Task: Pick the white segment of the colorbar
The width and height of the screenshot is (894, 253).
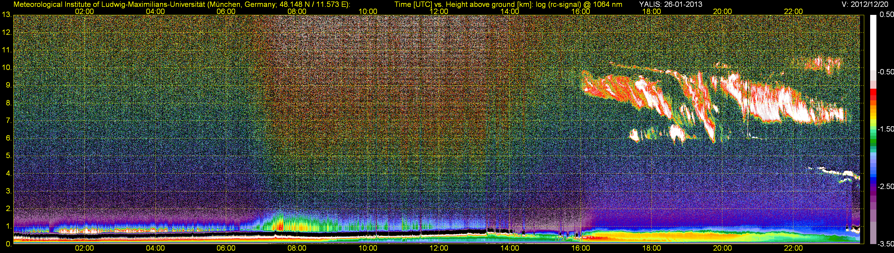Action: (x=873, y=42)
